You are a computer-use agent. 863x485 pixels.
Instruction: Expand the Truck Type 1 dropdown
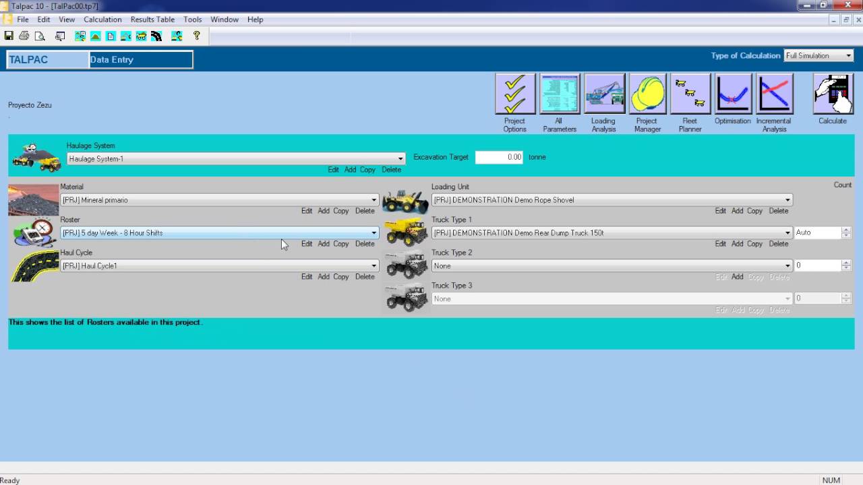tap(787, 233)
